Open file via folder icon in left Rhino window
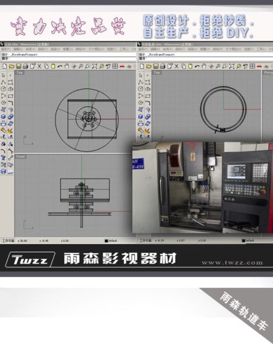273x348 pixels. click(11, 66)
